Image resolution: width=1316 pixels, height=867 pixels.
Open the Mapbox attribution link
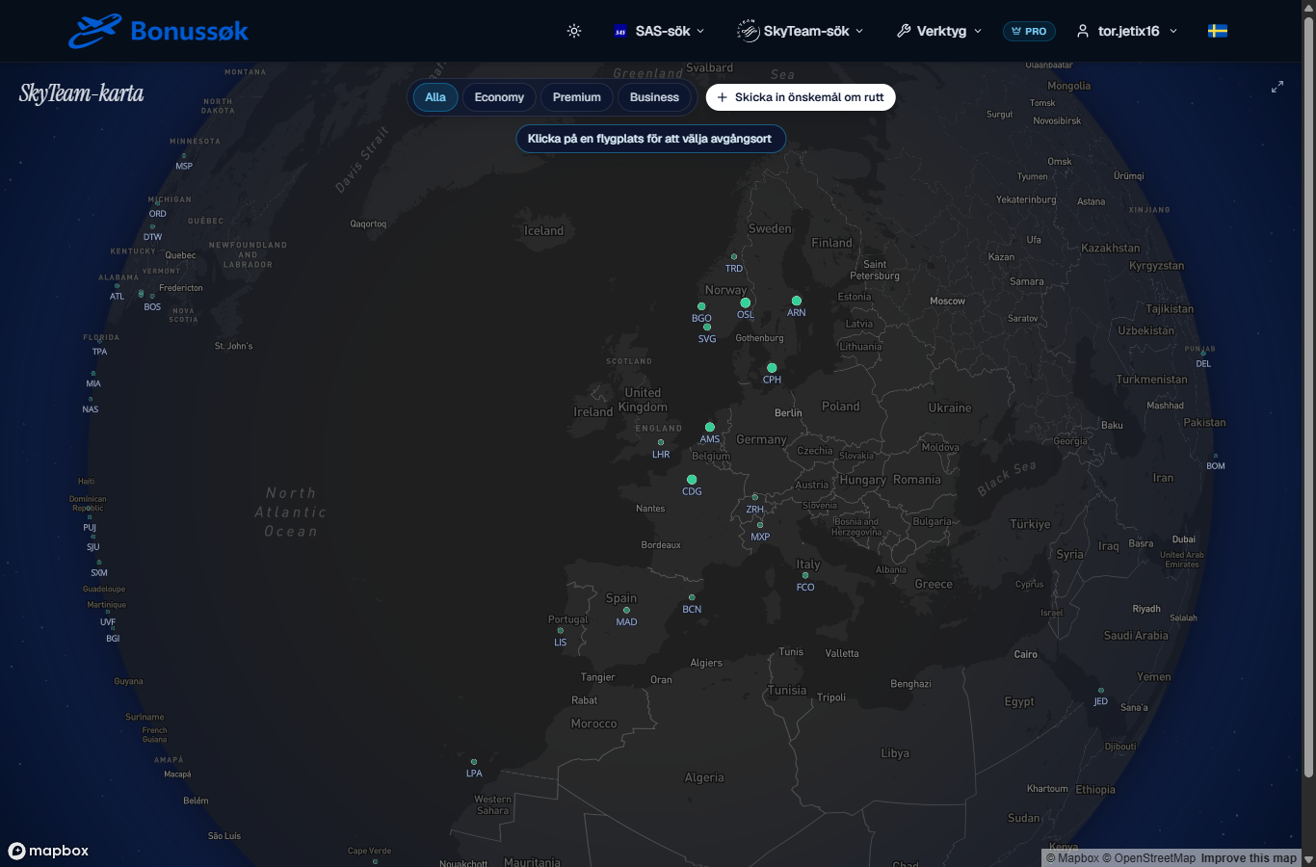(1072, 858)
